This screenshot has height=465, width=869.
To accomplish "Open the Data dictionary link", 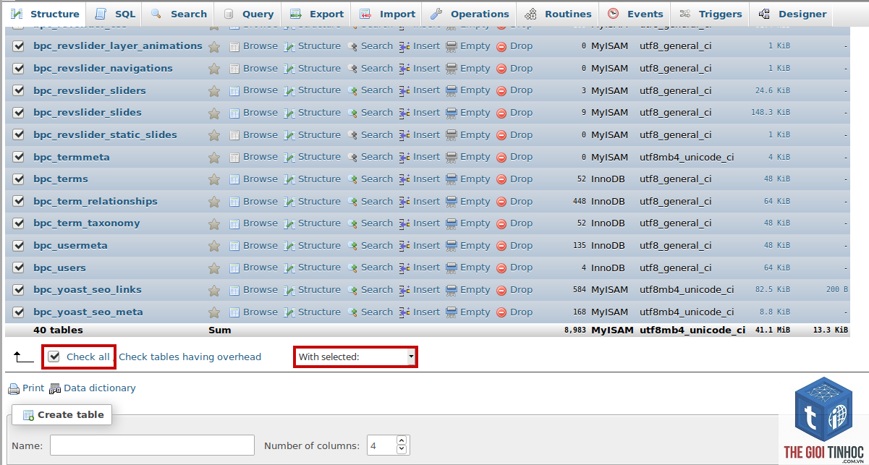I will click(100, 388).
